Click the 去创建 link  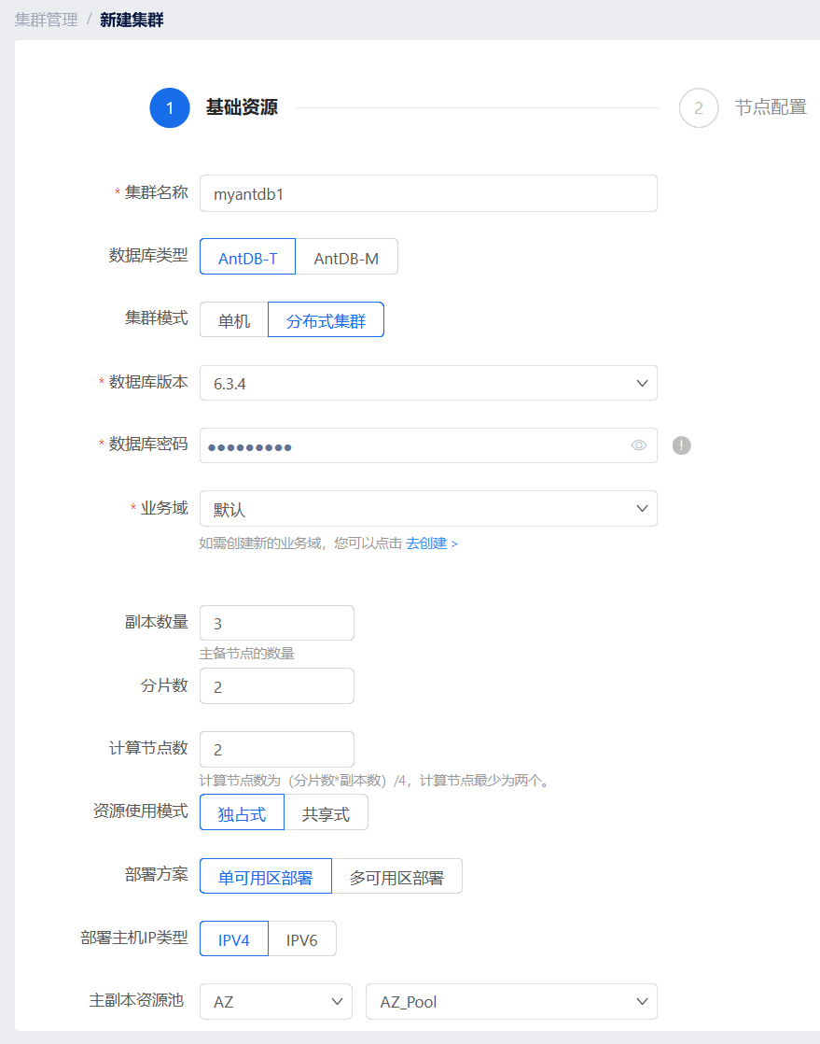click(x=432, y=543)
